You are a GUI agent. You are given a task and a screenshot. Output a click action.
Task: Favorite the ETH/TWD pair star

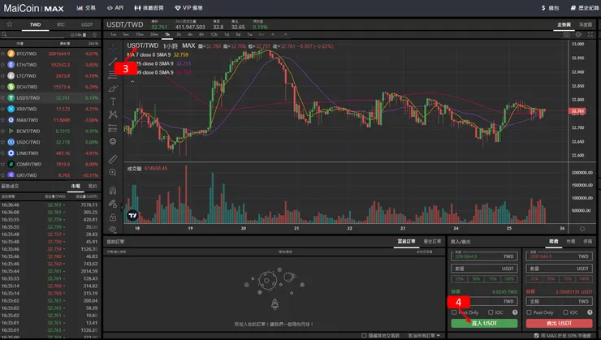tap(2, 65)
